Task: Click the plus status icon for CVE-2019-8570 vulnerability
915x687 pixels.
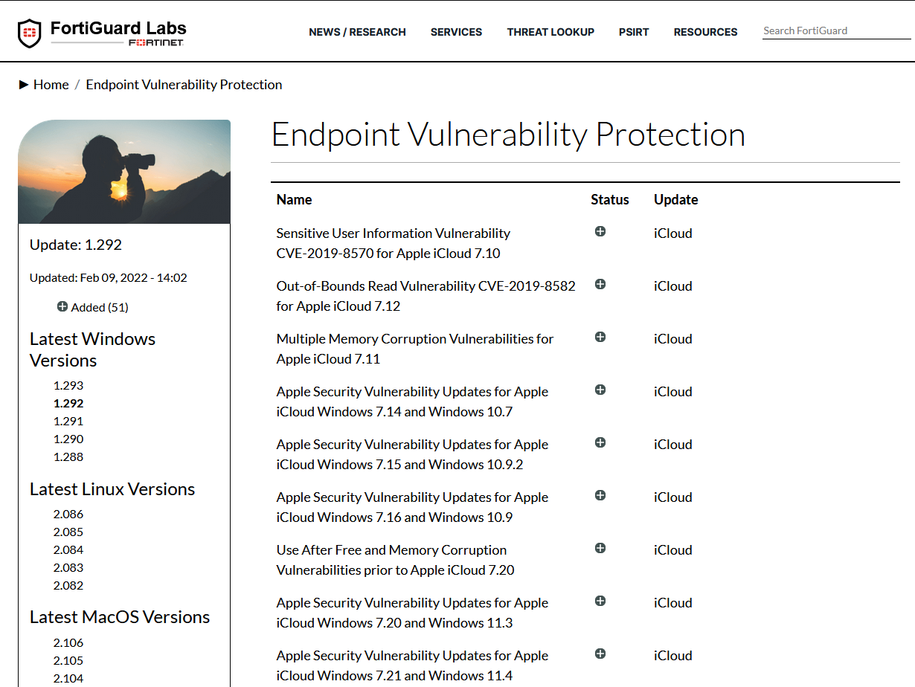Action: point(600,231)
